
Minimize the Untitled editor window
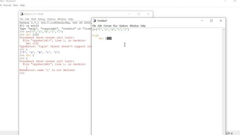(x=202, y=21)
